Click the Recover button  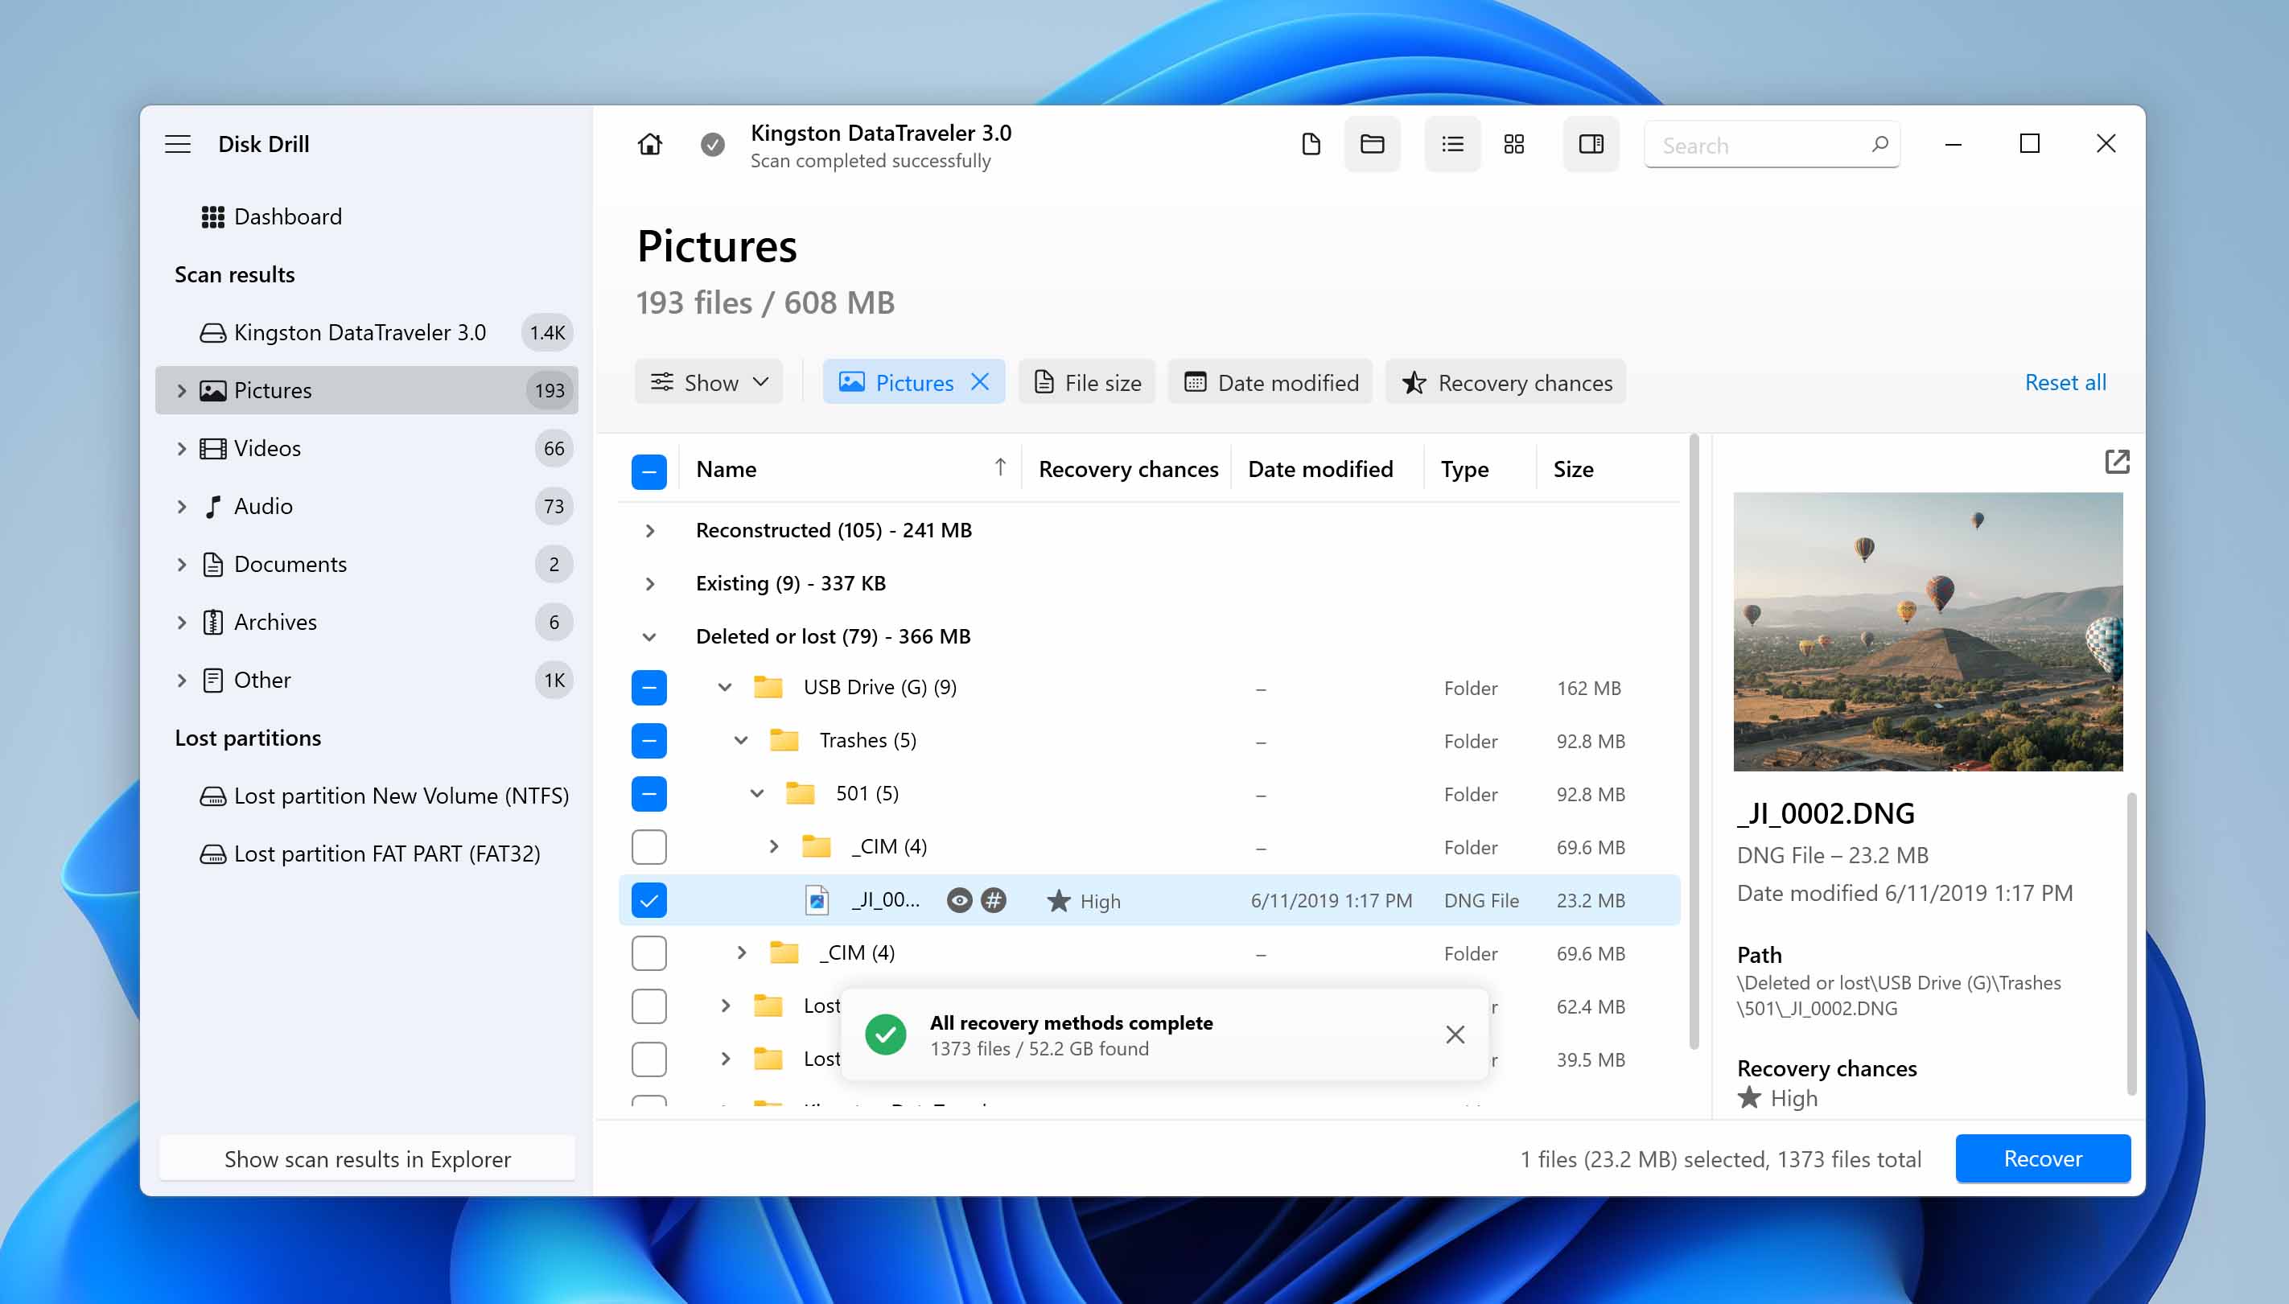click(2043, 1159)
